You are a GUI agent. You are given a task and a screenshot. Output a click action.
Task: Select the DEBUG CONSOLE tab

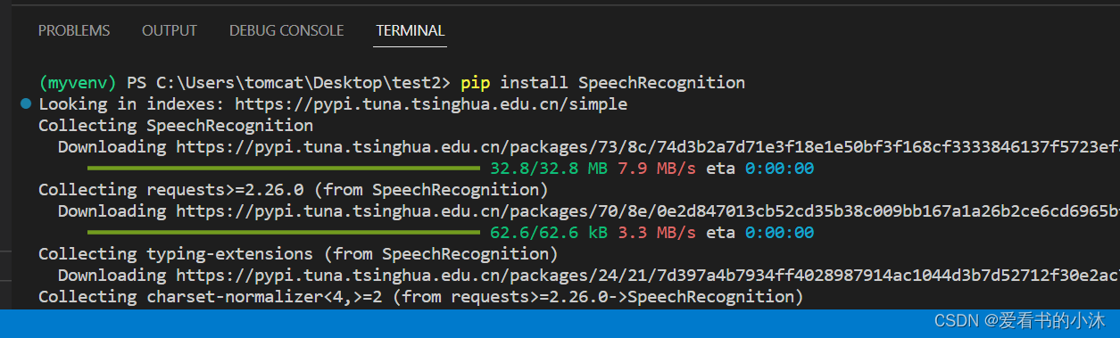(x=286, y=30)
